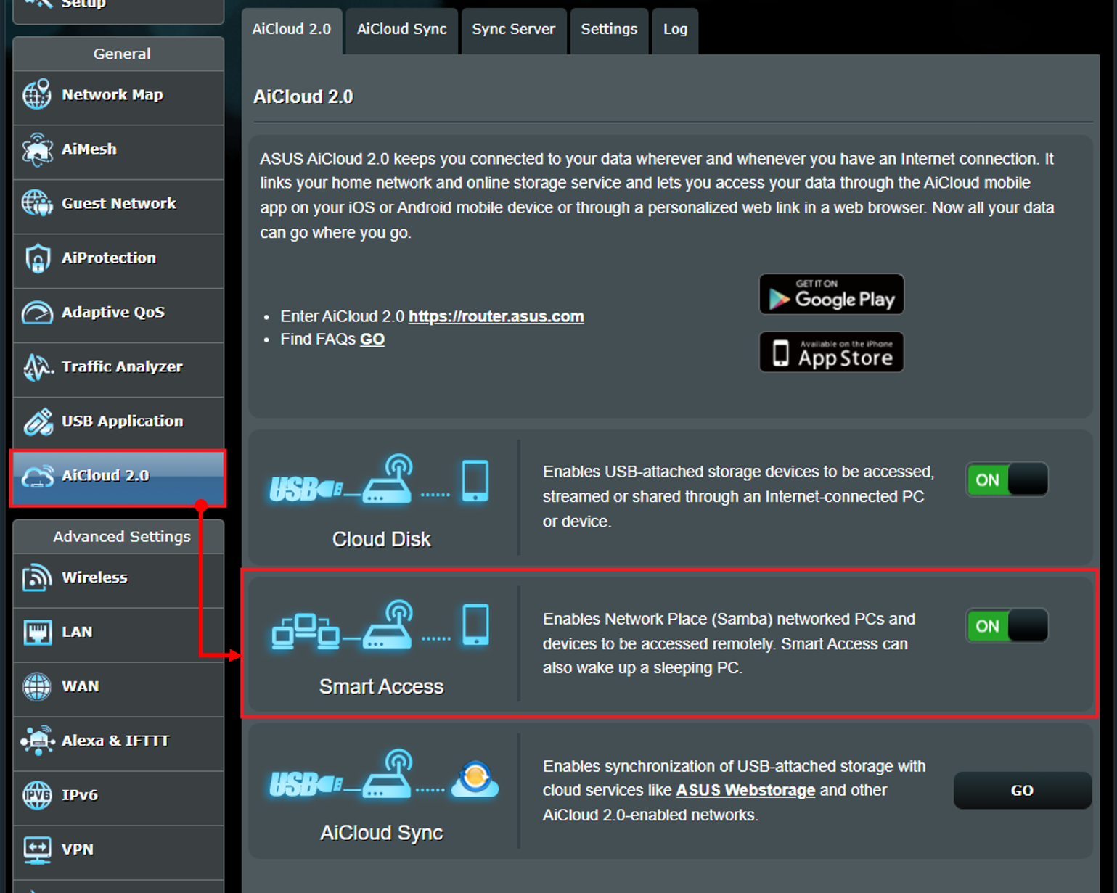The width and height of the screenshot is (1117, 893).
Task: Select Guest Network menu label
Action: (119, 204)
